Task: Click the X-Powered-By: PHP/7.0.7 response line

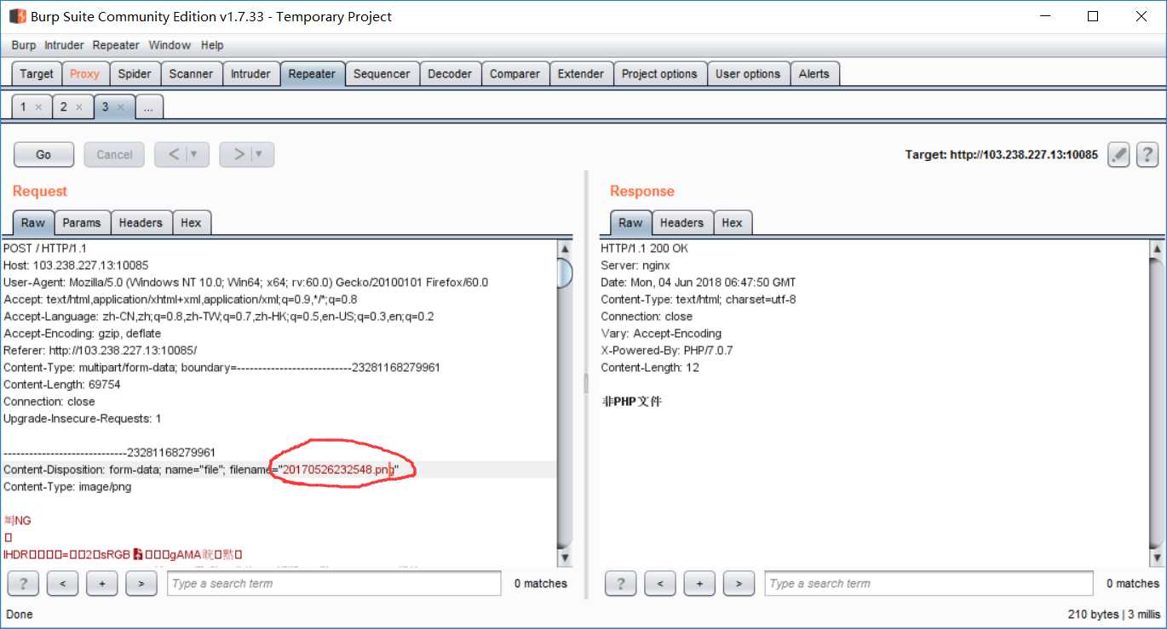Action: tap(667, 351)
